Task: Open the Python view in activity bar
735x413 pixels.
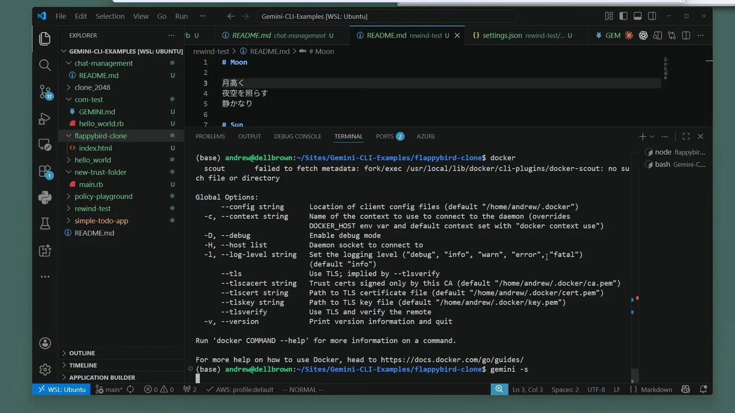Action: 45,197
